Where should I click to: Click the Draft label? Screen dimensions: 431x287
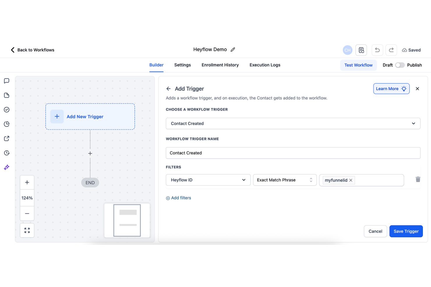388,65
